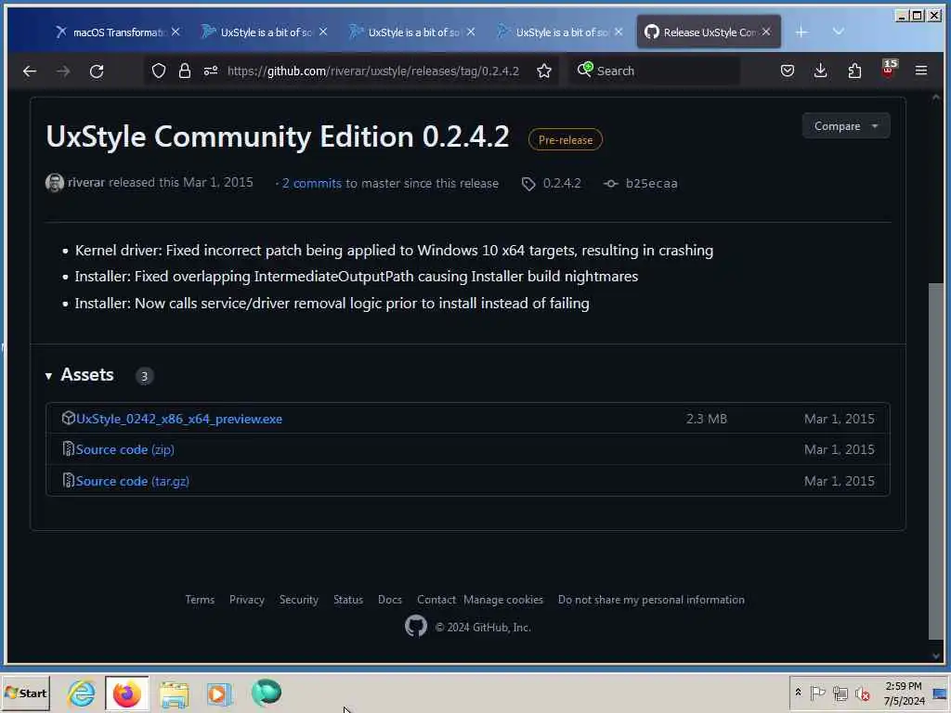Open Contact footer link
The width and height of the screenshot is (951, 713).
[436, 600]
